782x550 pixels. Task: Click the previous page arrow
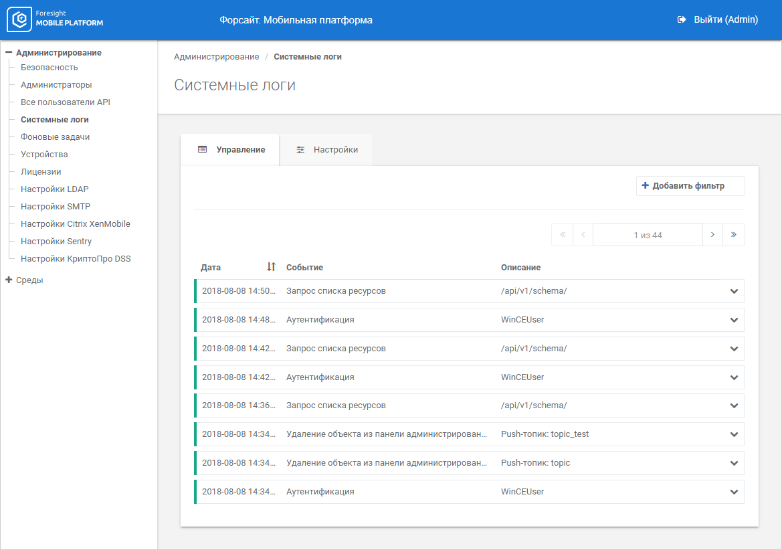[x=583, y=235]
